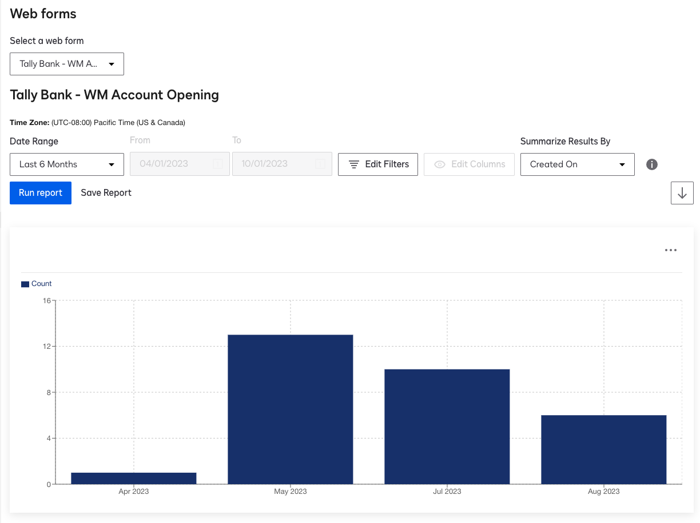
Task: Toggle the Count series in the legend
Action: click(x=36, y=283)
